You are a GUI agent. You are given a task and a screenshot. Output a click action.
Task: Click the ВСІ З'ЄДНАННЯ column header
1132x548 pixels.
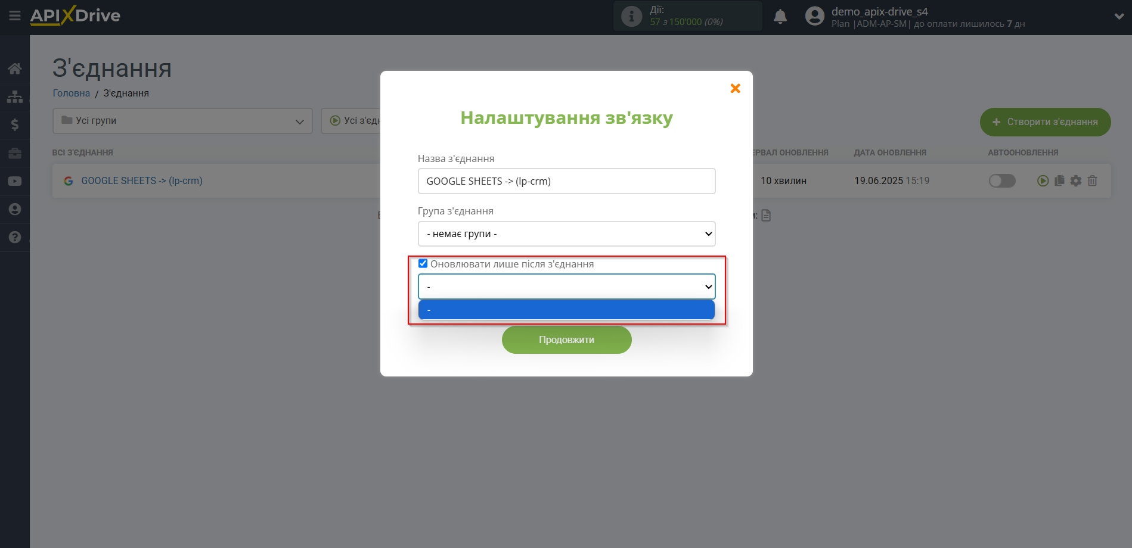(82, 152)
